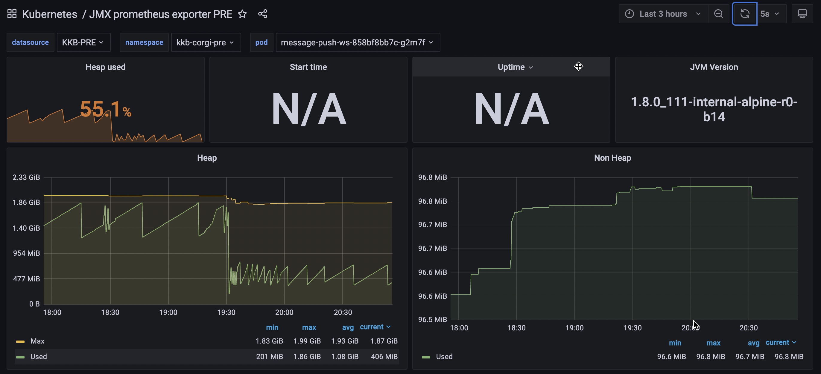The image size is (821, 374).
Task: Click the pod variable label
Action: [261, 42]
